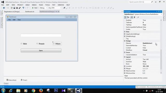The image size is (166, 93).
Task: Open the RadioButton3 object selector dropdown
Action: [x=161, y=14]
